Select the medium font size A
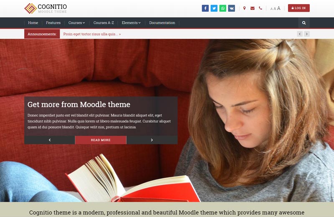 275,8
